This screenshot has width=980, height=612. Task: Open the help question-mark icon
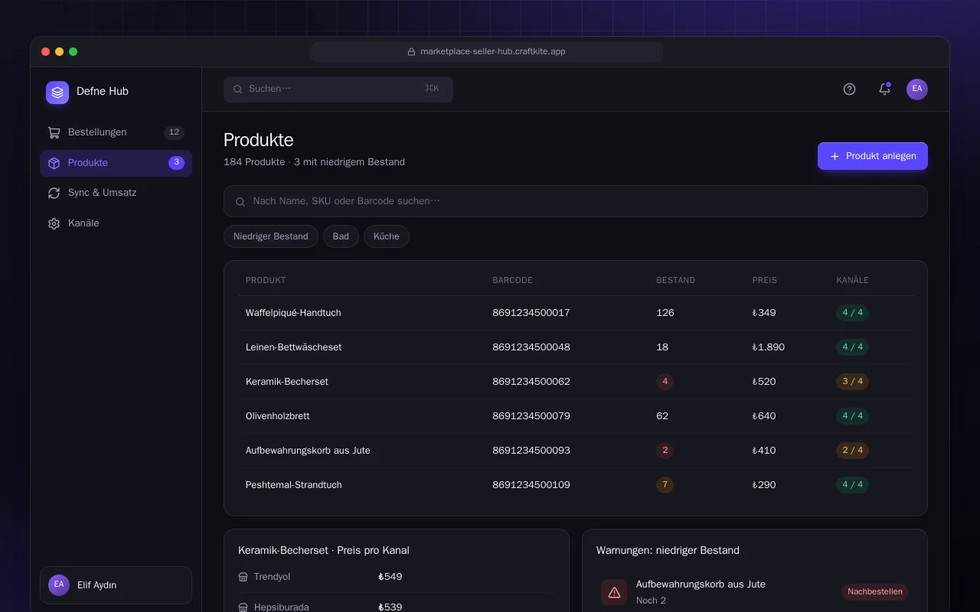pos(849,90)
